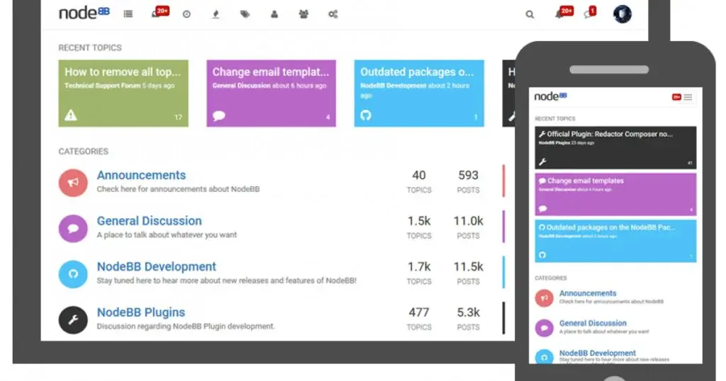Click 'Discussion regarding NodeBB Plugin development.' text

tap(186, 326)
